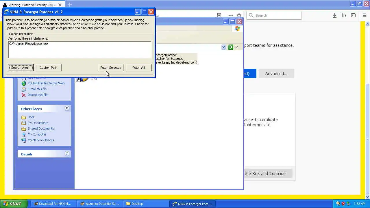Open My Network Places link

[x=41, y=140]
